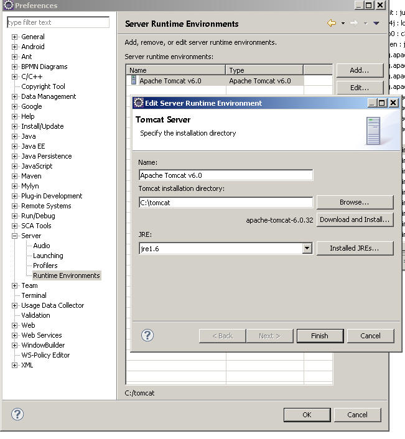
Task: Click the Add... button
Action: [x=360, y=70]
